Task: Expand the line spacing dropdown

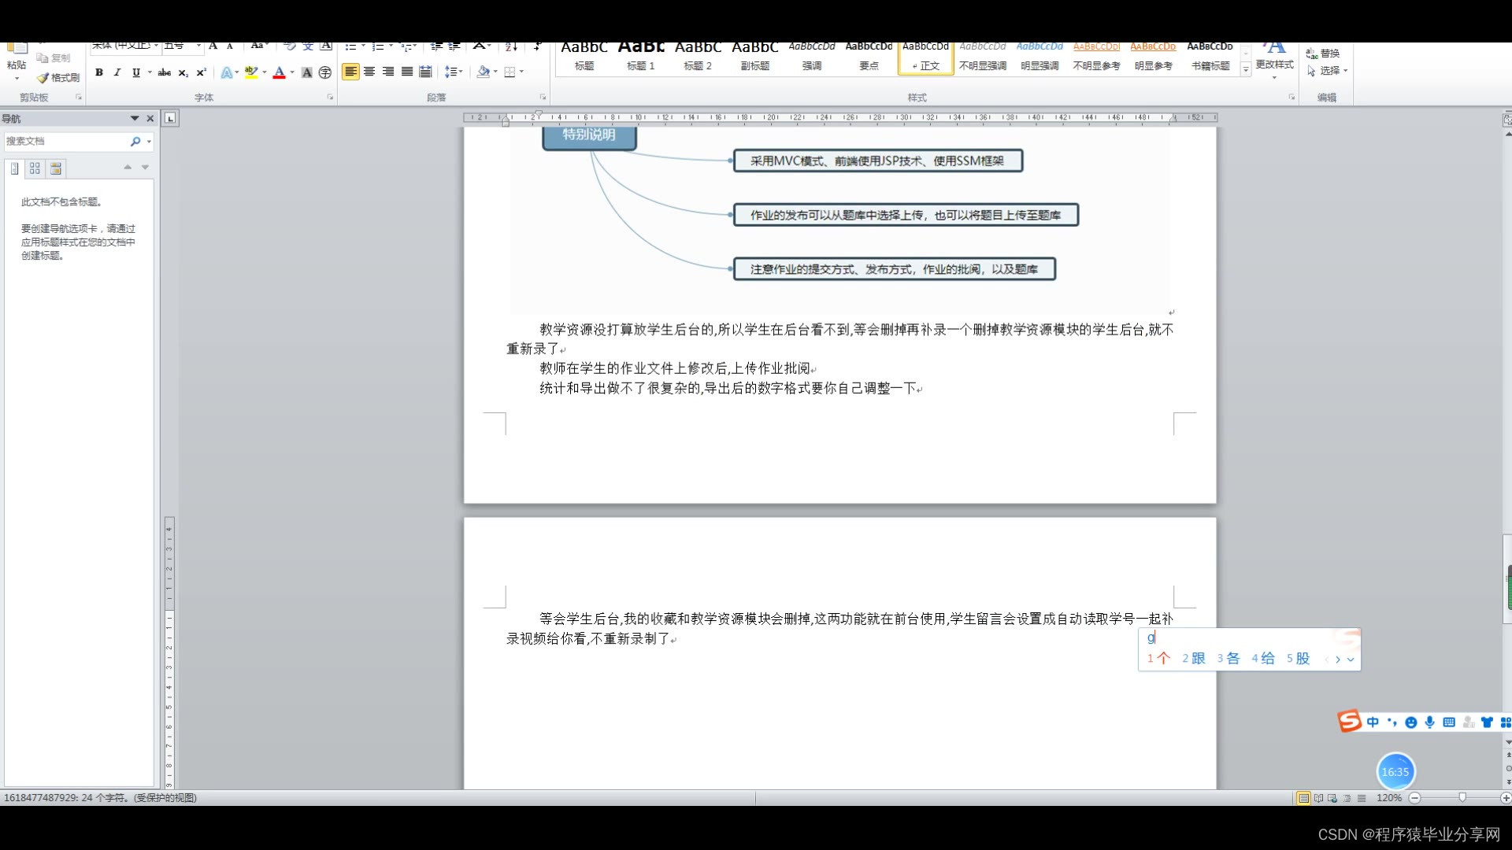Action: 461,72
